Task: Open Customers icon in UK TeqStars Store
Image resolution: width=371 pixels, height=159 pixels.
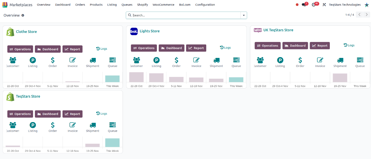Action: click(x=260, y=60)
